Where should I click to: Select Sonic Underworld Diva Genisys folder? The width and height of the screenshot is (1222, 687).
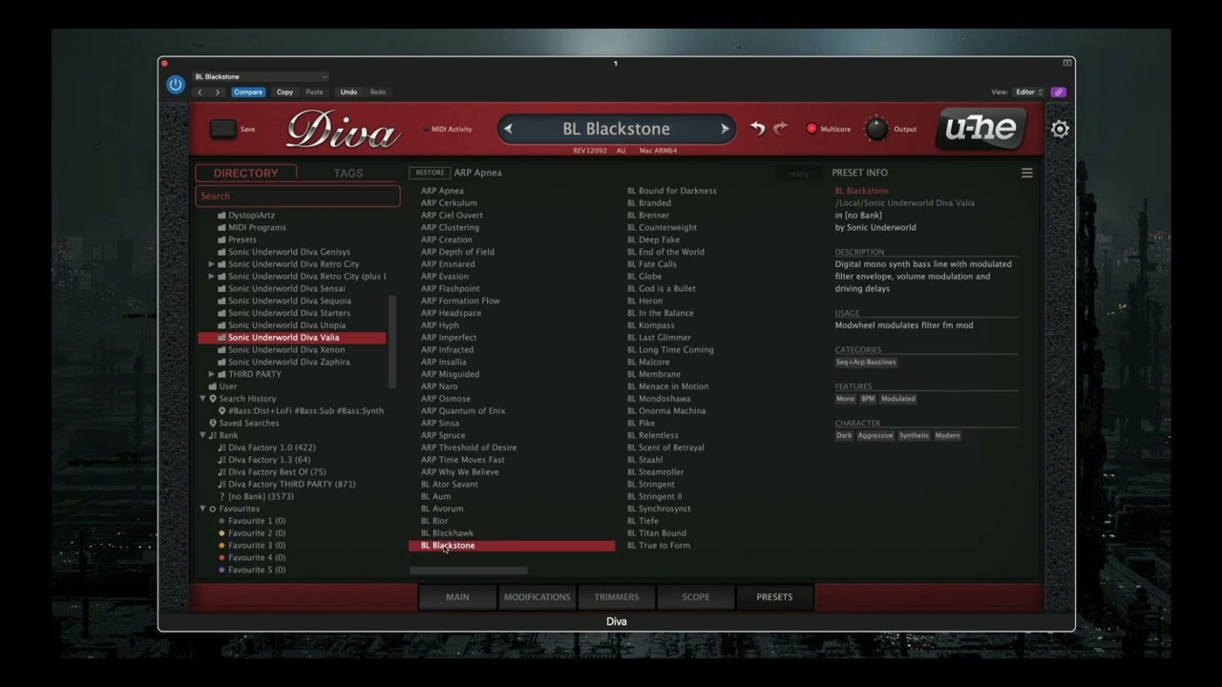[289, 252]
